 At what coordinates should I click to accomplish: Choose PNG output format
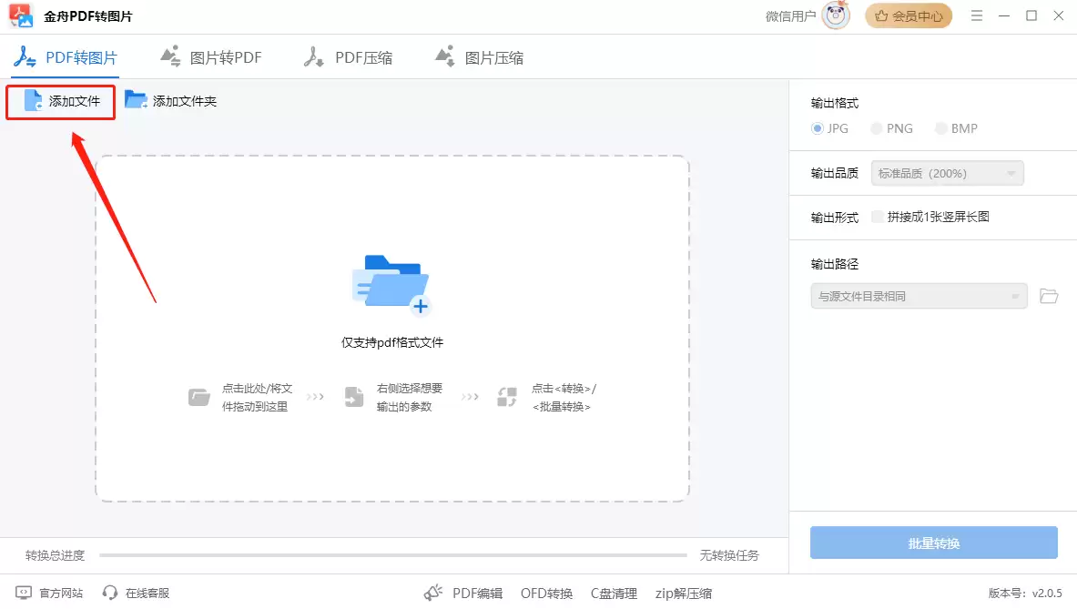(x=875, y=128)
